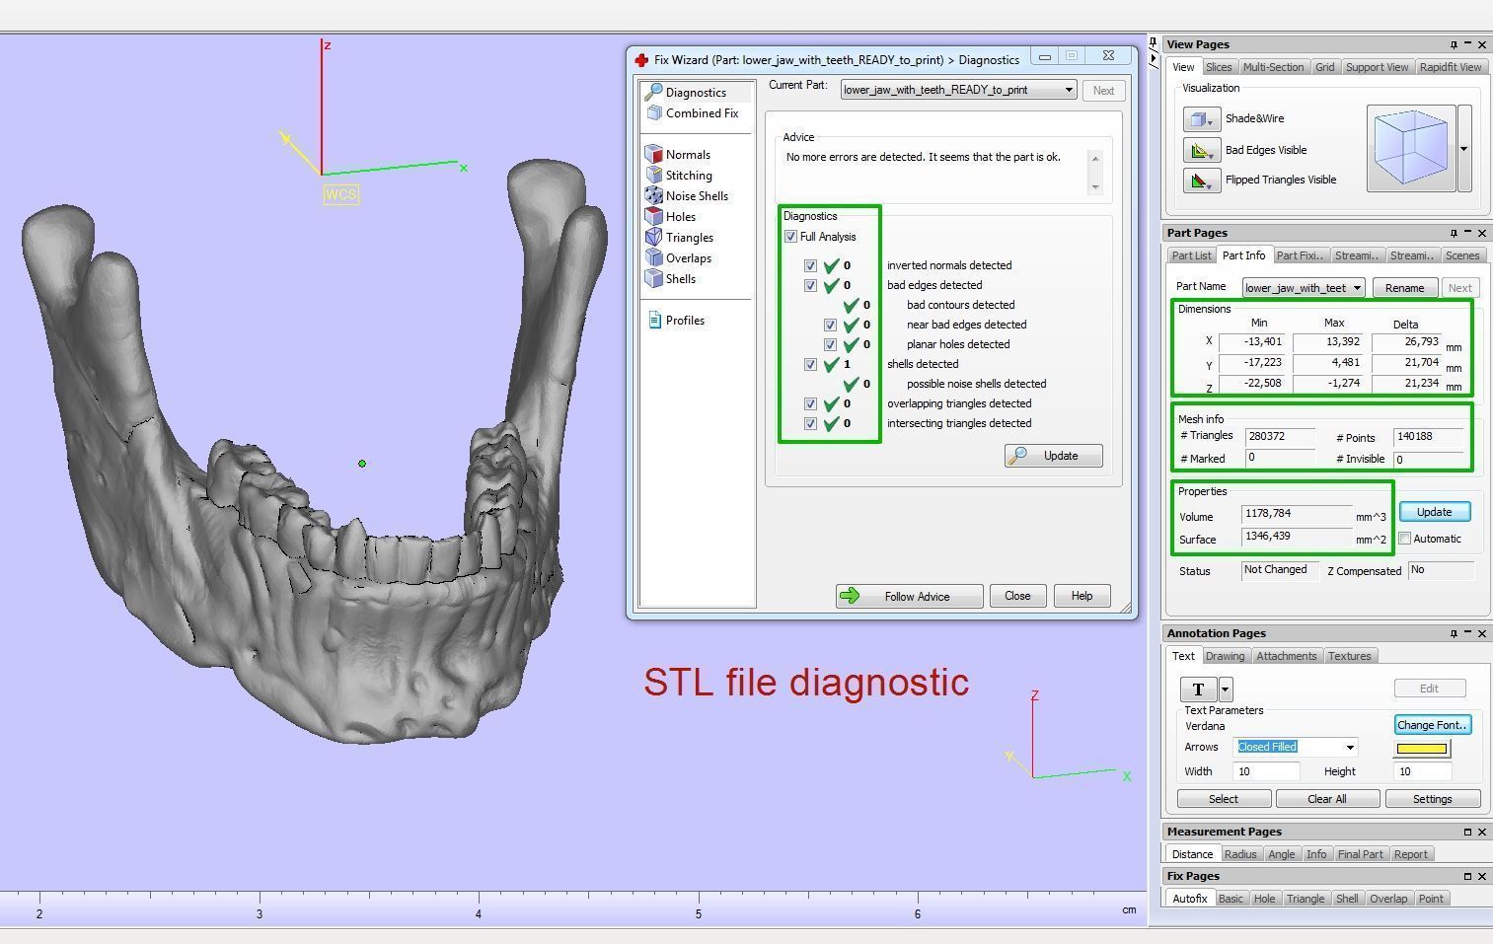Toggle planar holes detected checkbox
The height and width of the screenshot is (944, 1493).
tap(830, 344)
